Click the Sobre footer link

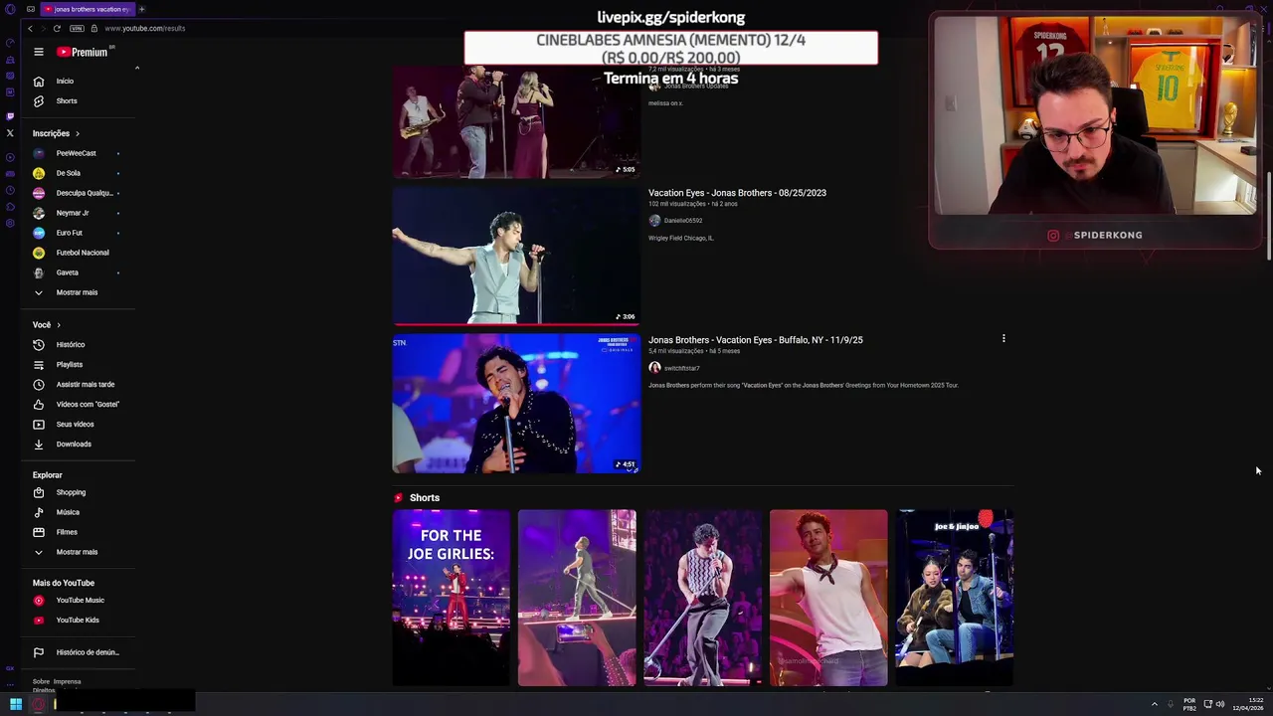(x=41, y=681)
